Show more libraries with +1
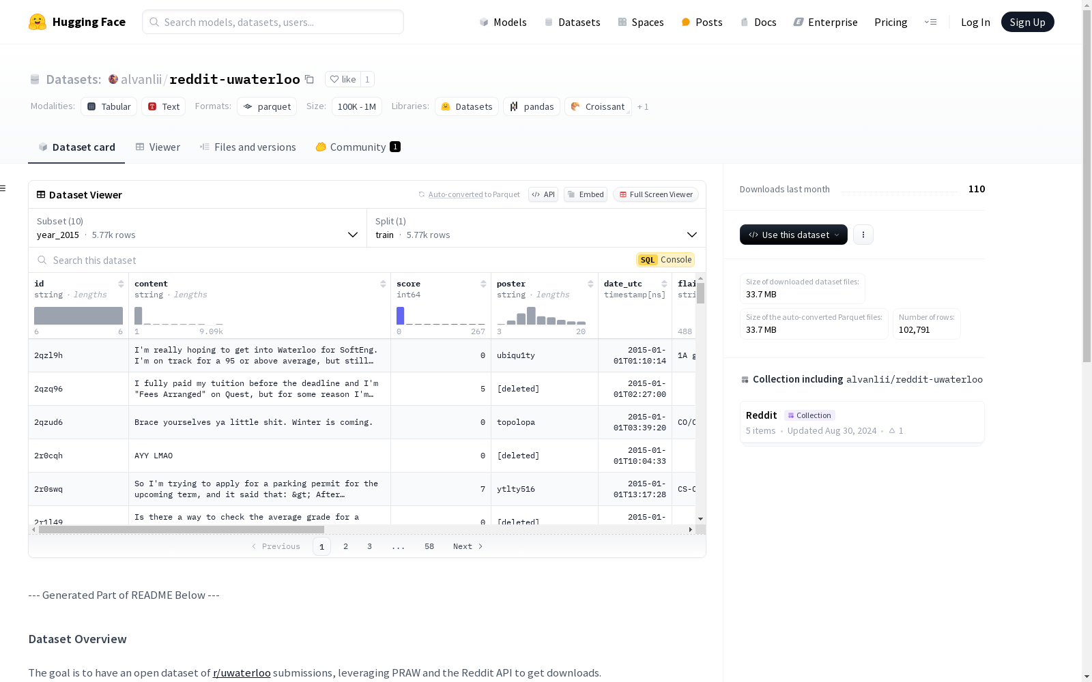The height and width of the screenshot is (682, 1092). click(x=643, y=106)
